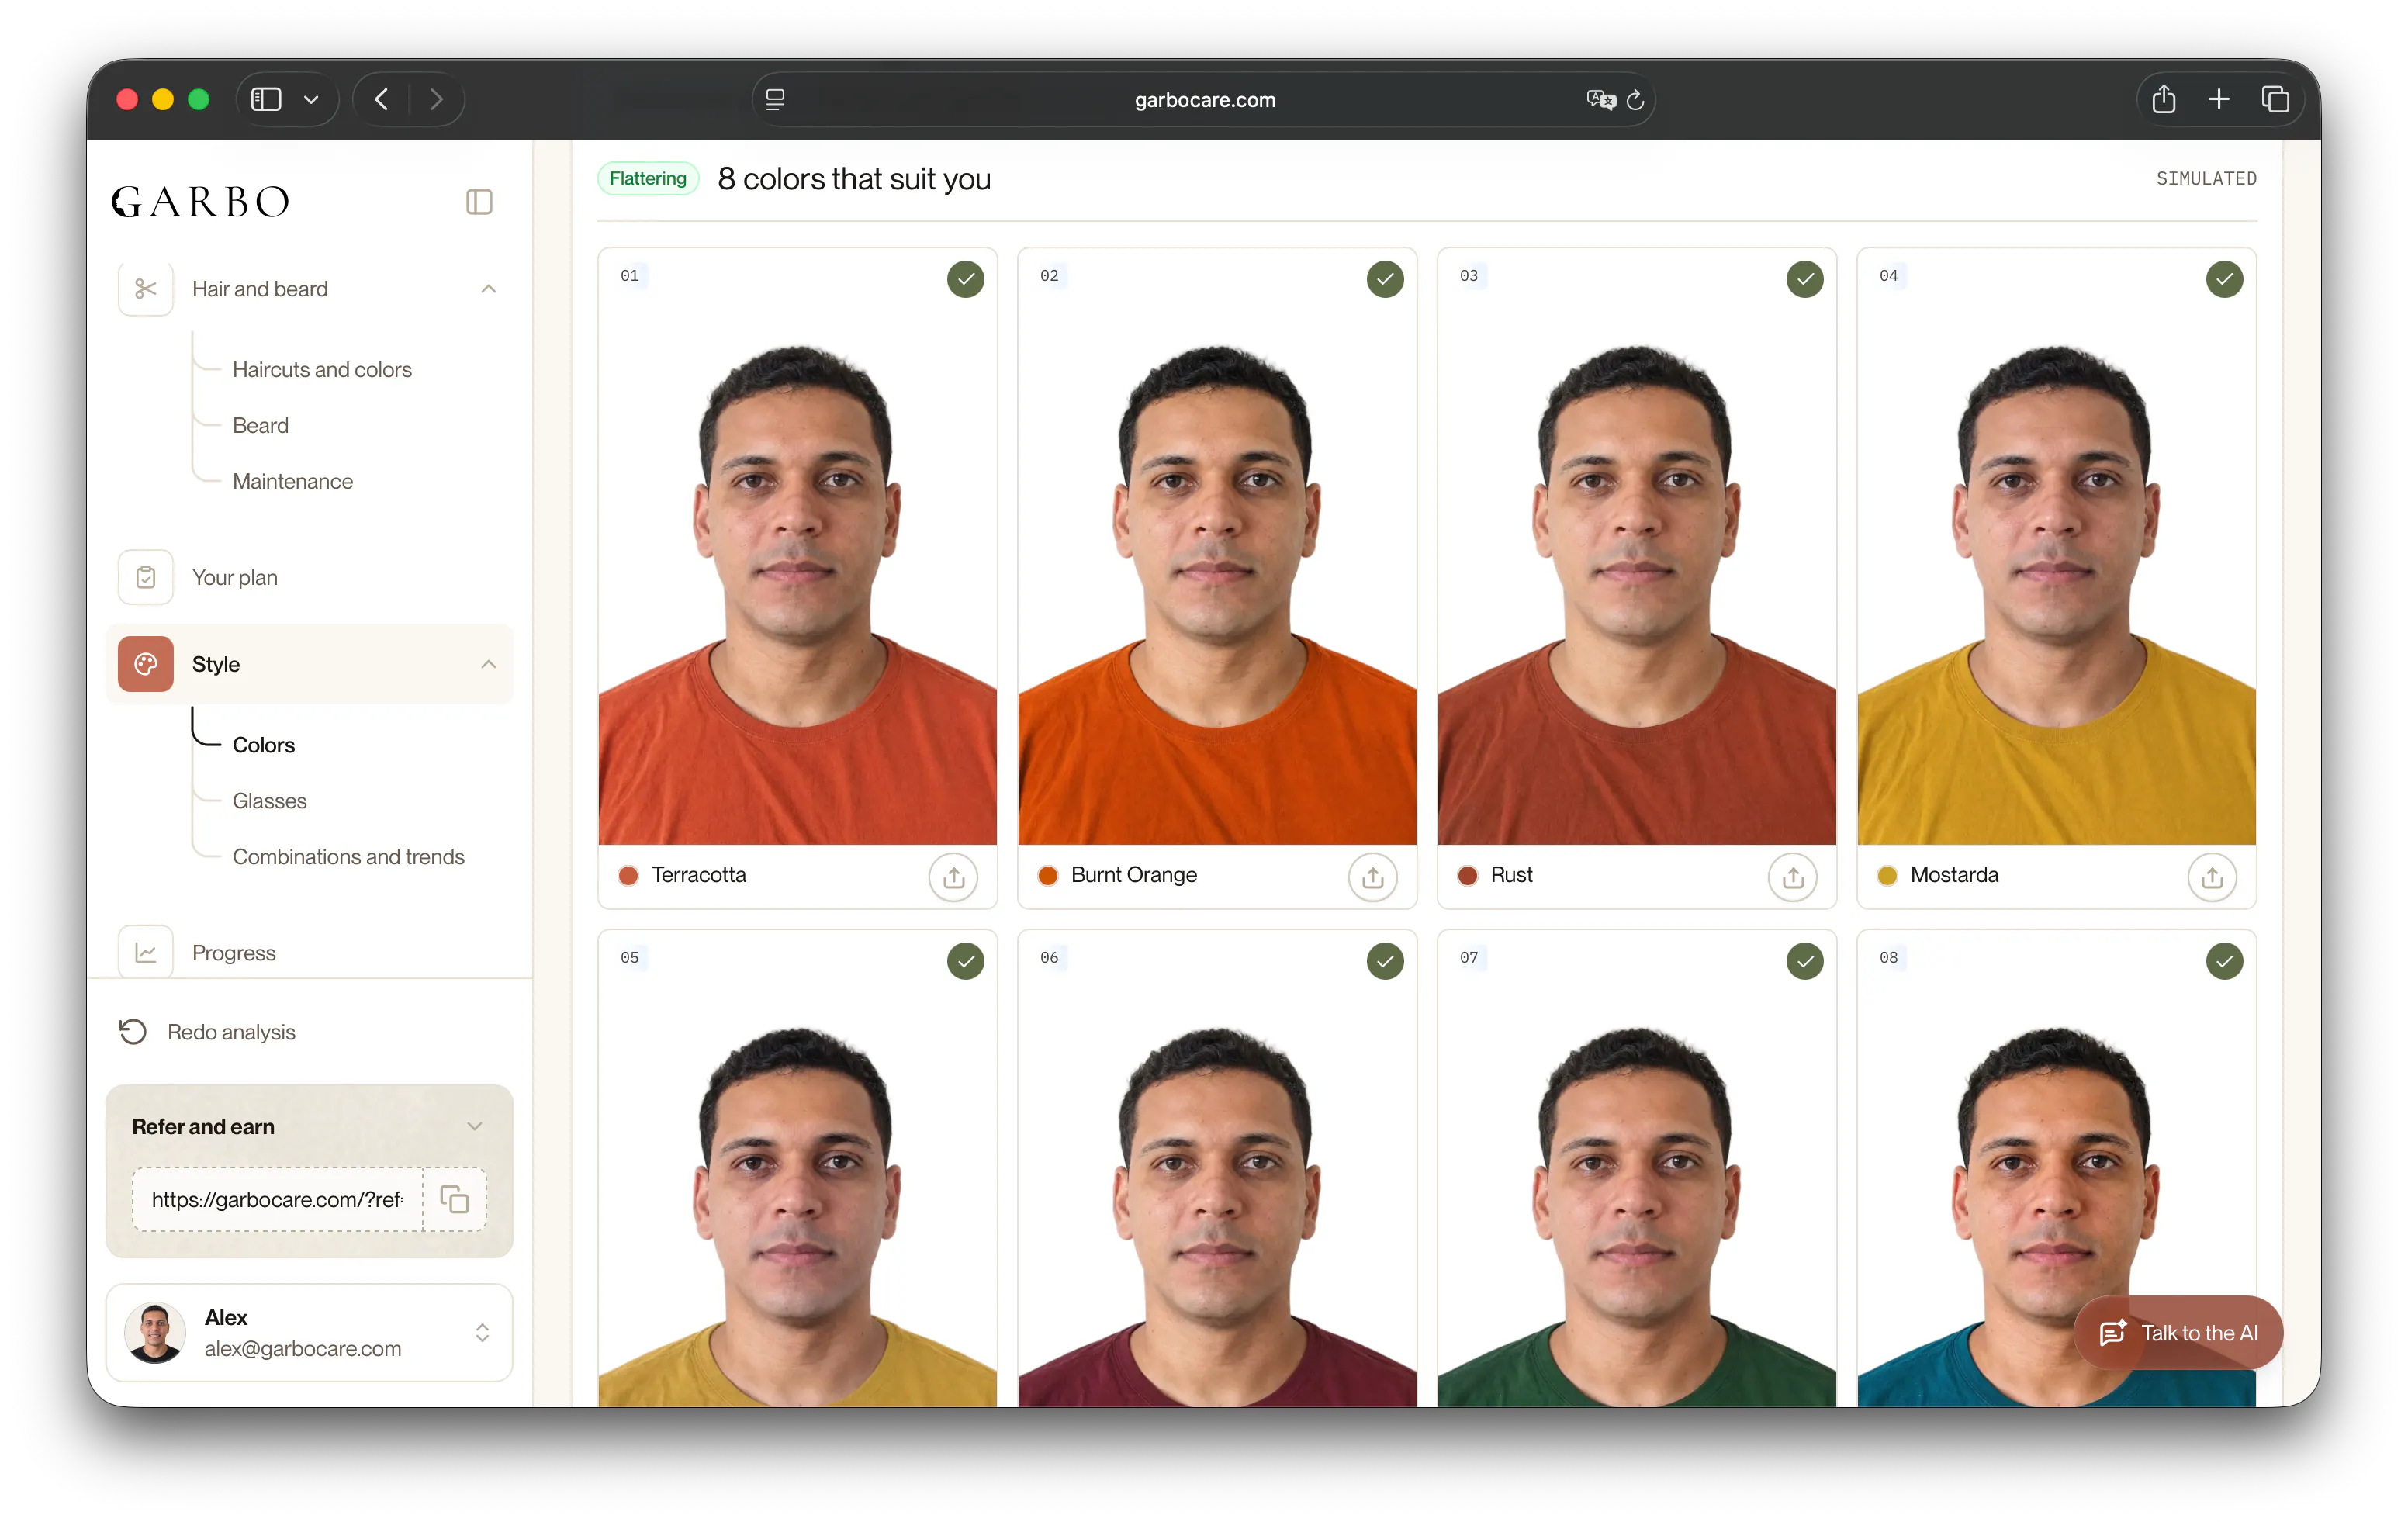Select Combinations and trends
The image size is (2408, 1522).
348,858
